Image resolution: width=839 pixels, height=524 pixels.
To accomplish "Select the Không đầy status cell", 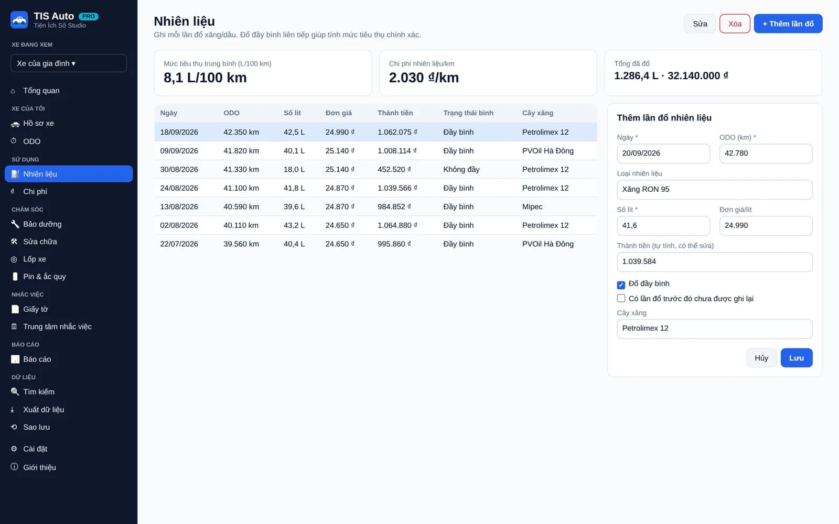I will click(x=461, y=169).
